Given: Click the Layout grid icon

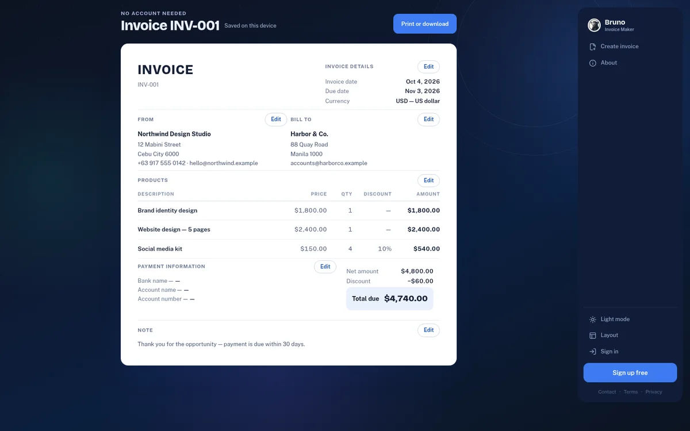Looking at the screenshot, I should tap(593, 336).
